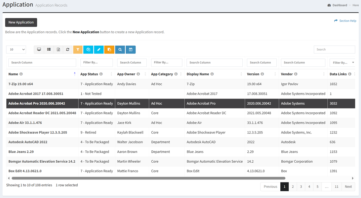Image resolution: width=361 pixels, height=198 pixels.
Task: Click the New Application button
Action: [x=21, y=22]
